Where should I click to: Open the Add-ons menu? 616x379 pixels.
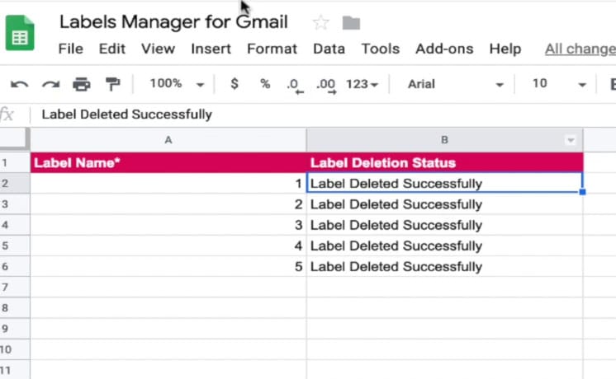click(444, 49)
